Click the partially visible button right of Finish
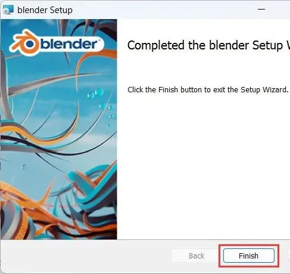Image resolution: width=290 pixels, height=274 pixels. point(289,256)
